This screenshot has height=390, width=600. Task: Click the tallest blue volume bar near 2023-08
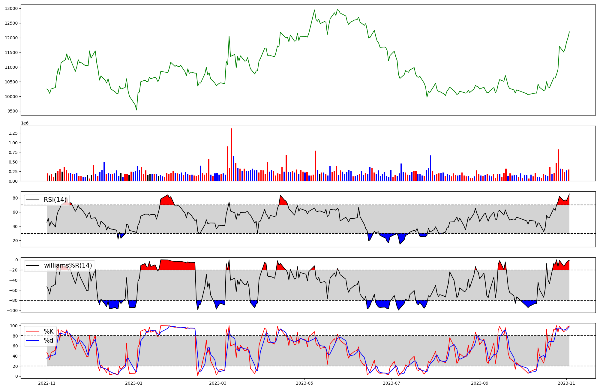tap(430, 168)
